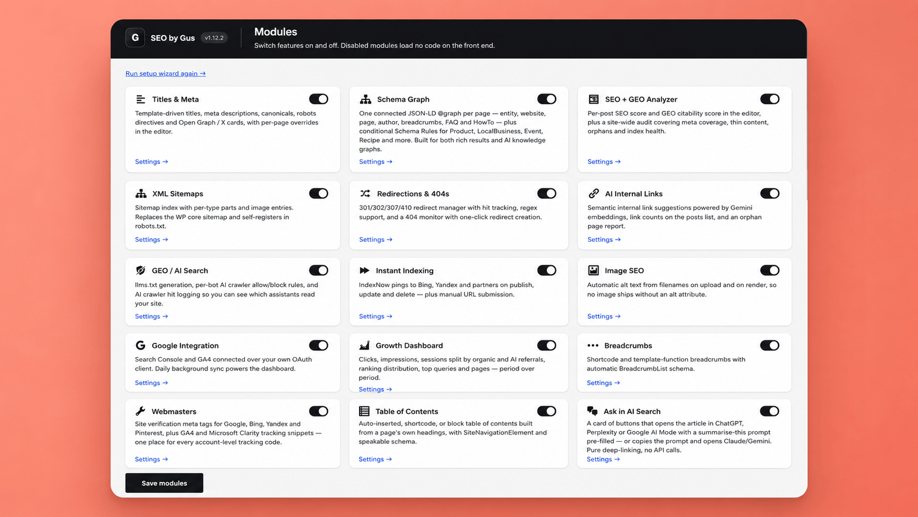
Task: Click Run setup wizard again link
Action: (165, 74)
